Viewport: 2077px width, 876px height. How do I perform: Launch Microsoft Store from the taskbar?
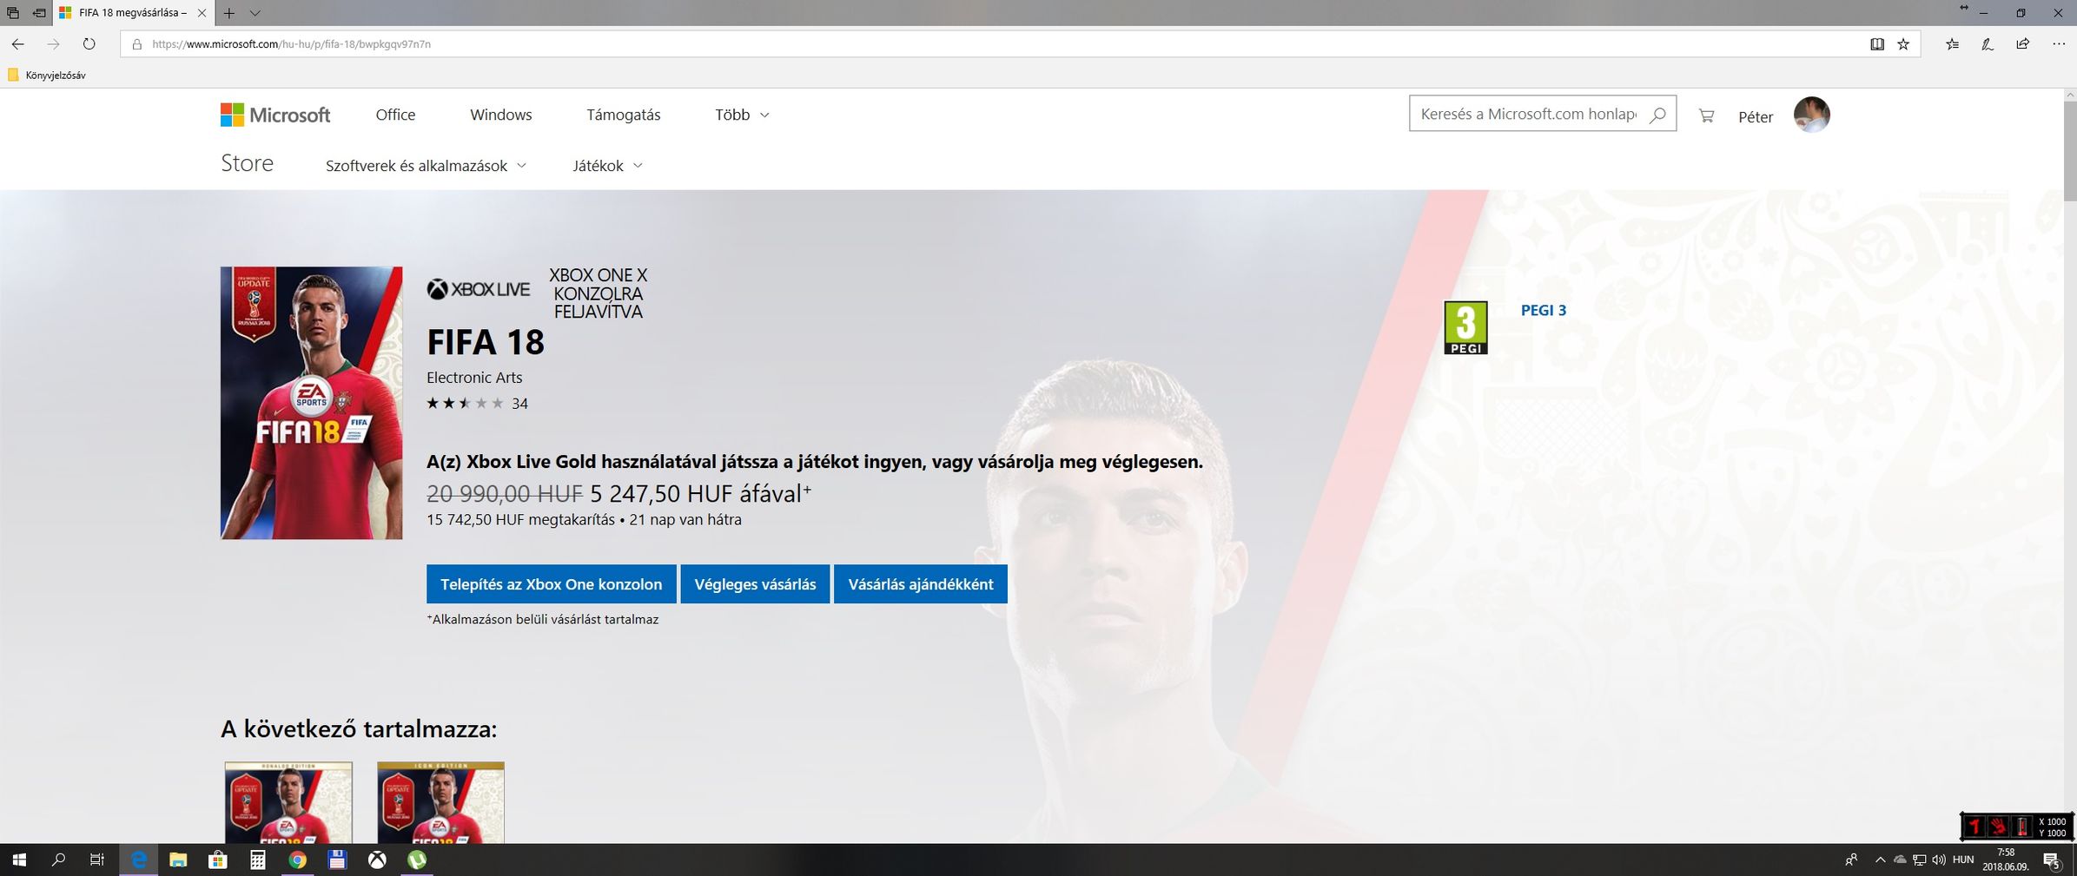(x=217, y=860)
